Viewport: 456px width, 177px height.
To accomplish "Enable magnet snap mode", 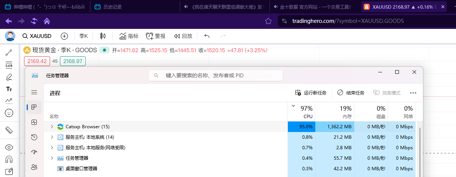I will tap(9, 159).
